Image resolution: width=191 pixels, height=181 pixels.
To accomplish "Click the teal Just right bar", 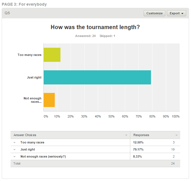I will point(97,77).
